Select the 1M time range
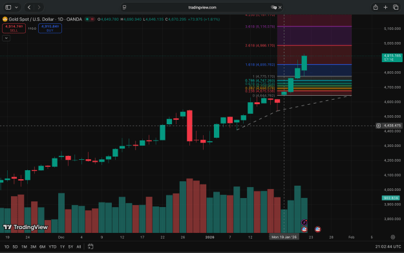This screenshot has height=253, width=404. coord(24,247)
